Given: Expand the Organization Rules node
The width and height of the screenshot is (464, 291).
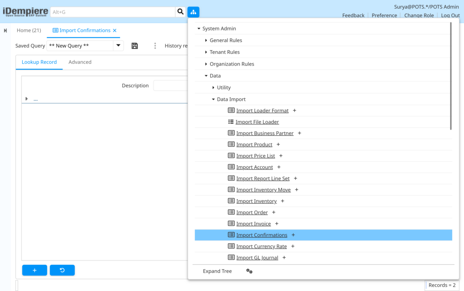Looking at the screenshot, I should 206,64.
